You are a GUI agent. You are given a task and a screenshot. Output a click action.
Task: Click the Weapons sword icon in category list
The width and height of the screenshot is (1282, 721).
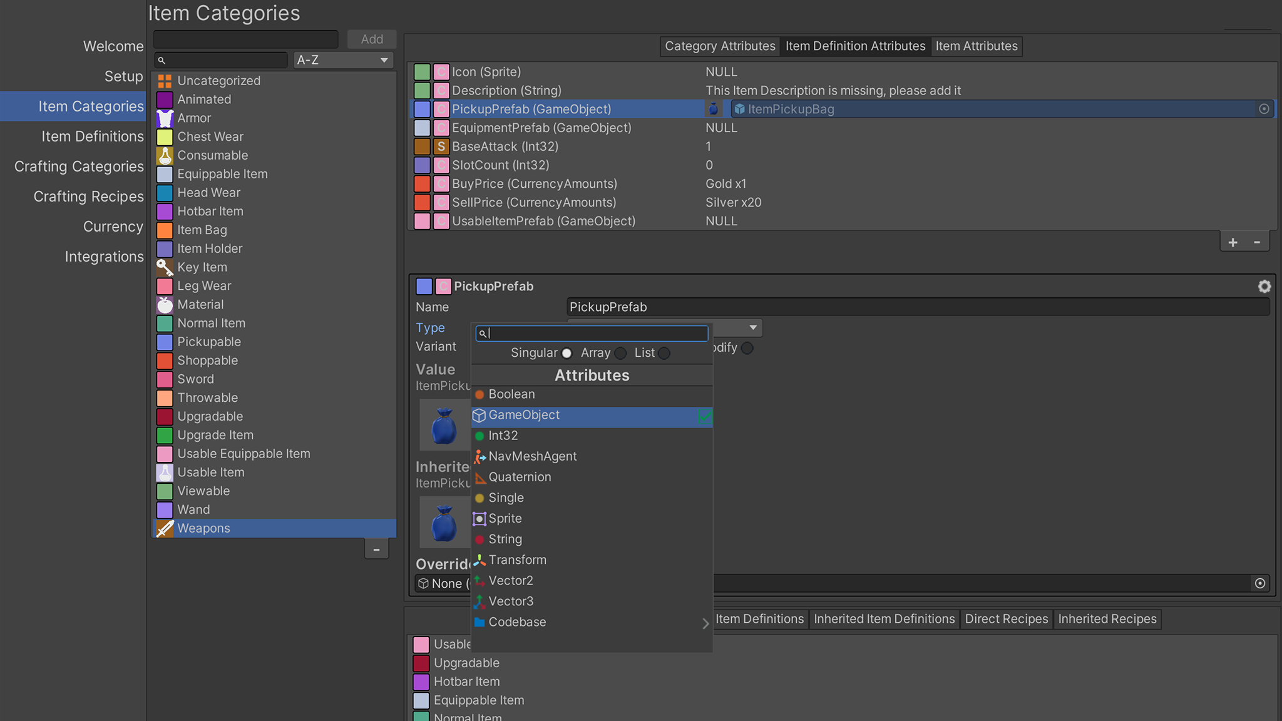point(164,528)
